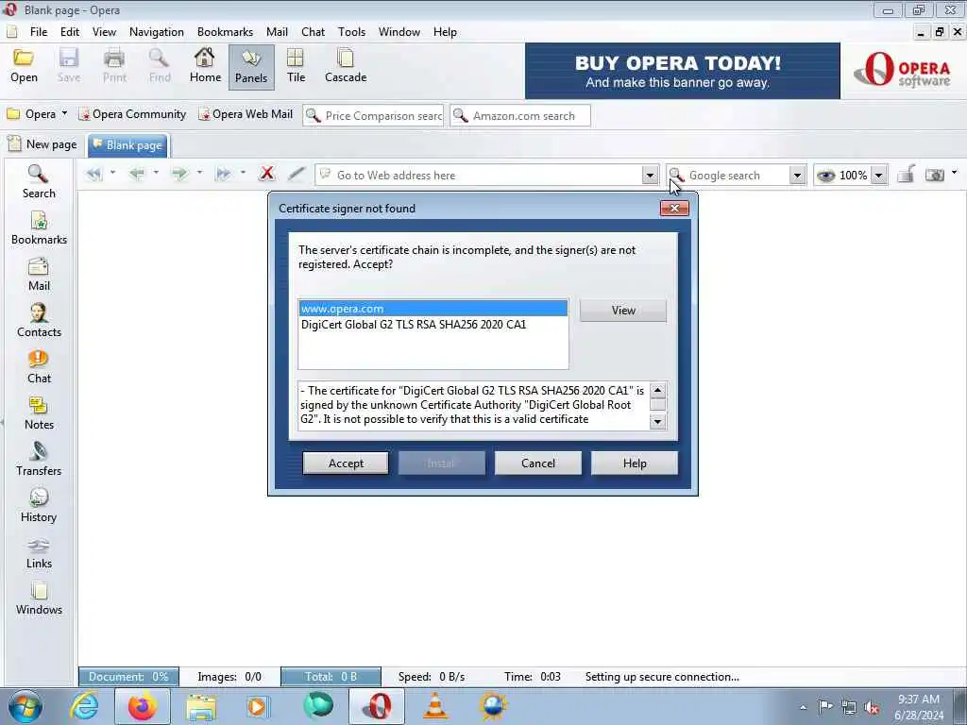Image resolution: width=967 pixels, height=725 pixels.
Task: Launch Internet Explorer from the taskbar
Action: (84, 706)
